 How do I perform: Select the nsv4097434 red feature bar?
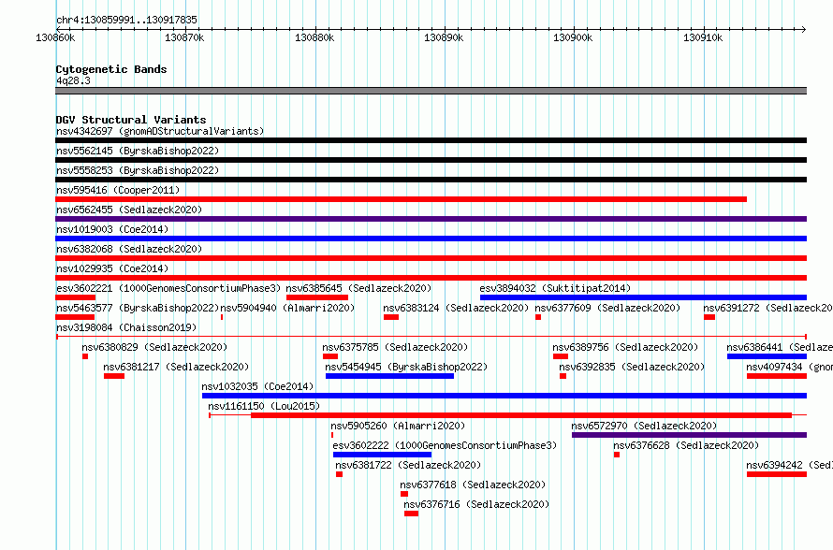777,376
